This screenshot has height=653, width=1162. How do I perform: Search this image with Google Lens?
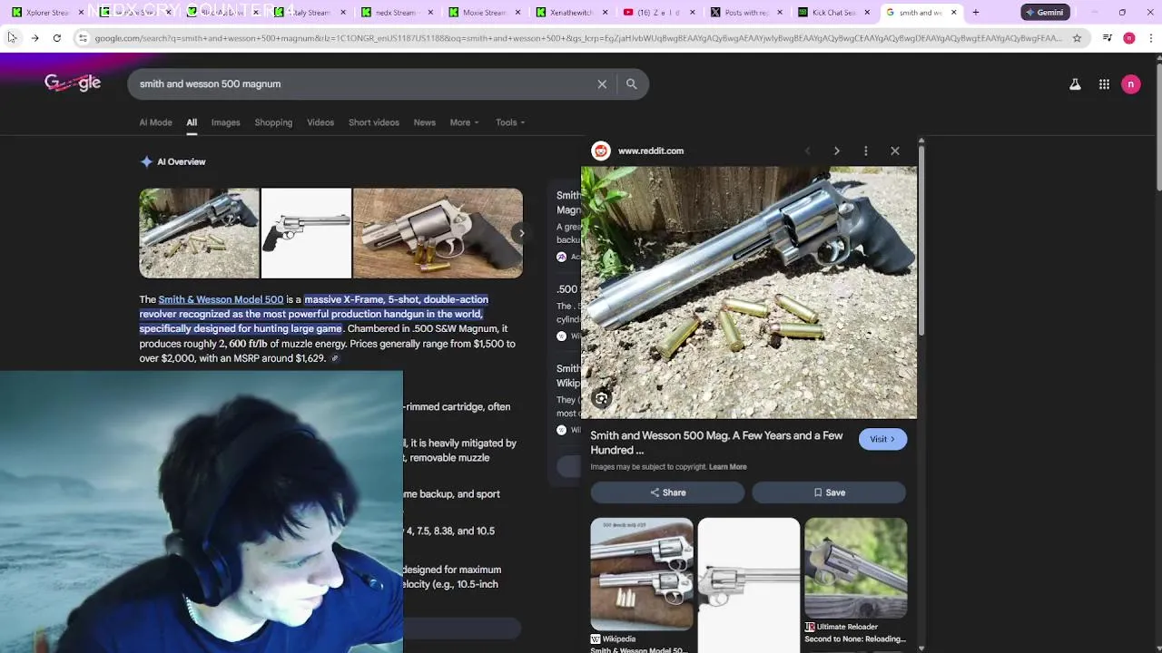[x=601, y=398]
